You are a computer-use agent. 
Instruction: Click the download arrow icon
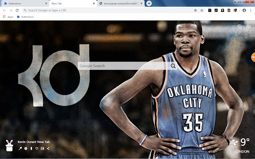click(x=31, y=148)
